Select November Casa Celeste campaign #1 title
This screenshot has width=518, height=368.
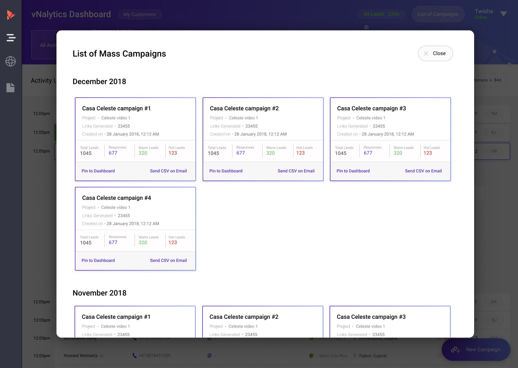(x=116, y=317)
